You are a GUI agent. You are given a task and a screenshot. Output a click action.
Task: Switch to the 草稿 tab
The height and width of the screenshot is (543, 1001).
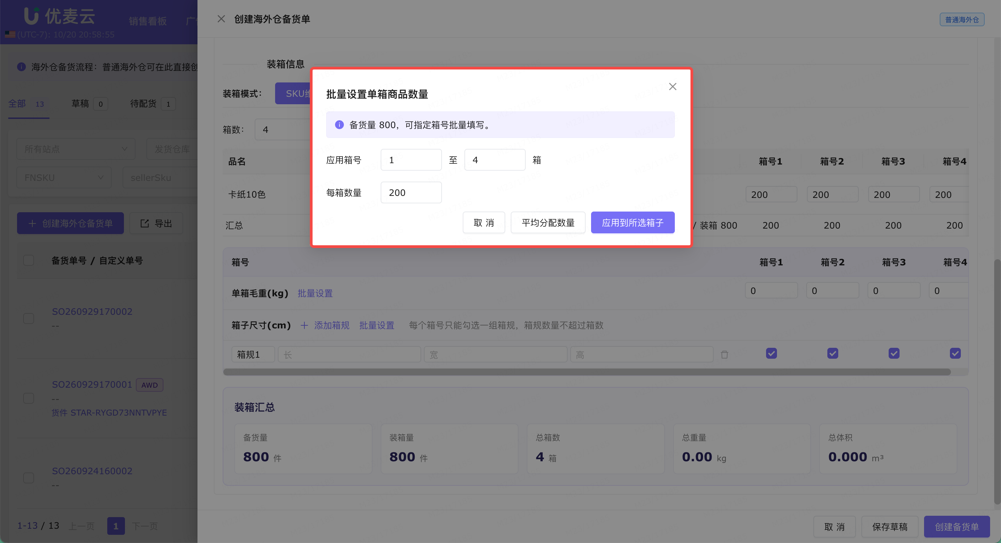pyautogui.click(x=89, y=104)
